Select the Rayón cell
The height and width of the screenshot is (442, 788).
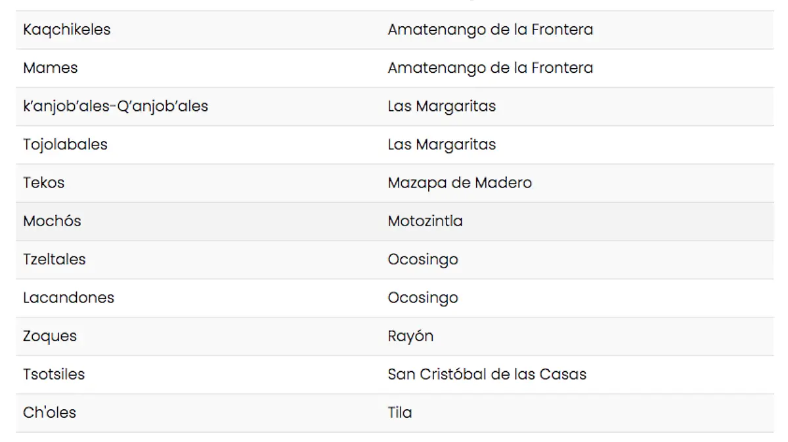410,336
